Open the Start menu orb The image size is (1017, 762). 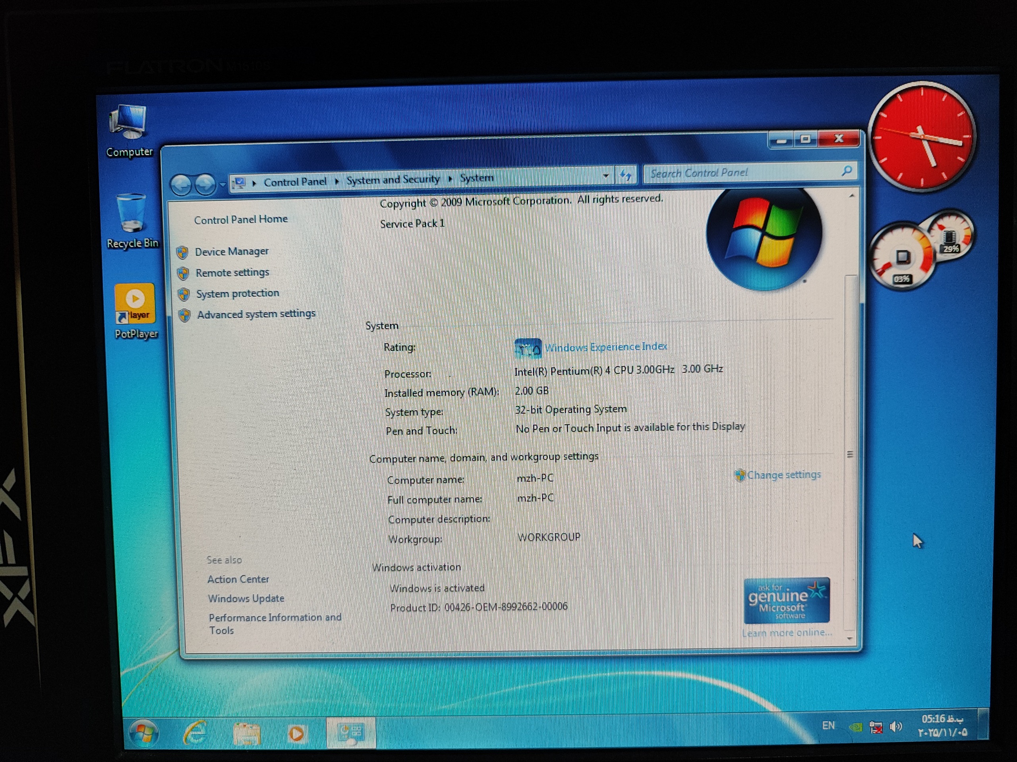pos(143,733)
